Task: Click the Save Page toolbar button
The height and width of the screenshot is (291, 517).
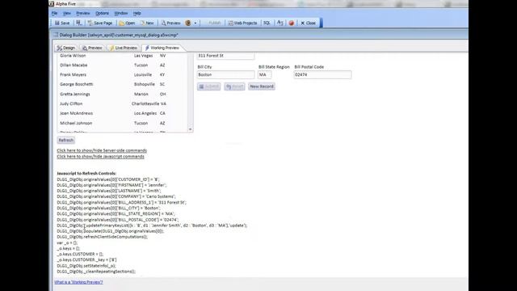Action: click(x=100, y=23)
